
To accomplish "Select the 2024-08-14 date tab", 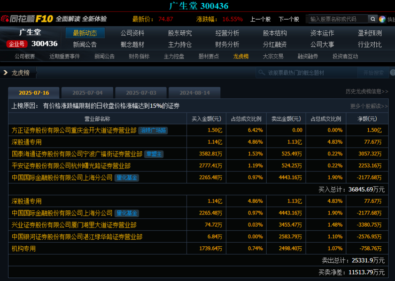I will [x=194, y=93].
